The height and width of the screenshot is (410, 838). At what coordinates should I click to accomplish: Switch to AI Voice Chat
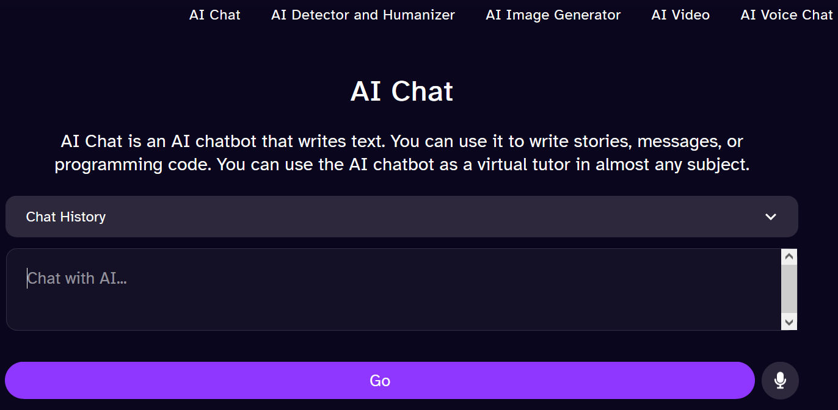tap(787, 15)
